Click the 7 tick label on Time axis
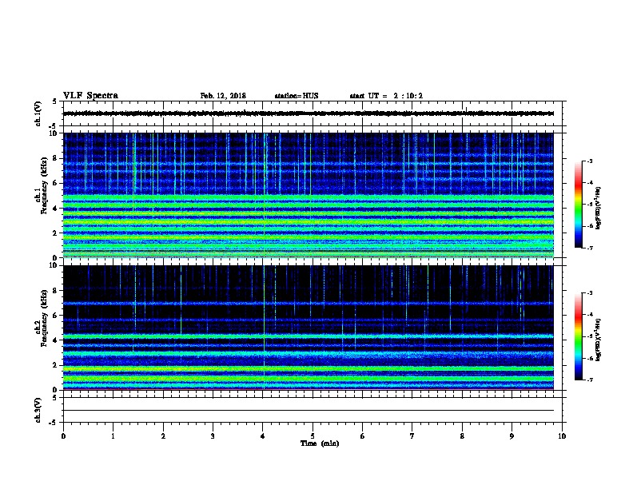Viewport: 633px width, 489px height. point(412,436)
